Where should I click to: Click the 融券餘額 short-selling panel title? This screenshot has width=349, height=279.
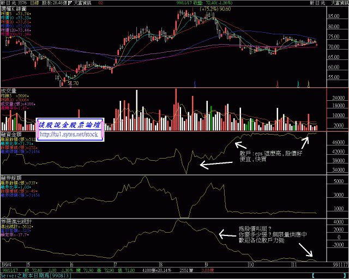(11, 178)
